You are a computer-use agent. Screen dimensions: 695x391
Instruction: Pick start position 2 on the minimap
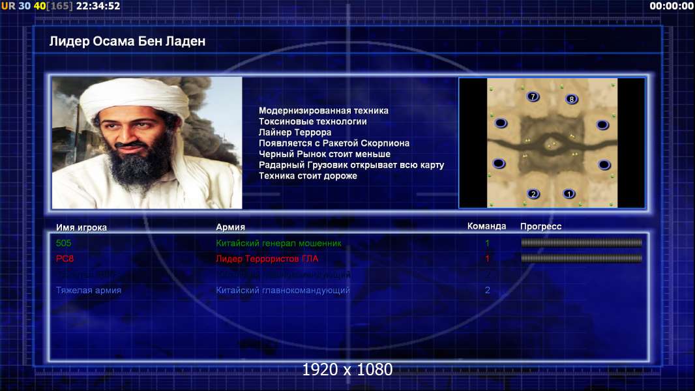click(x=533, y=194)
